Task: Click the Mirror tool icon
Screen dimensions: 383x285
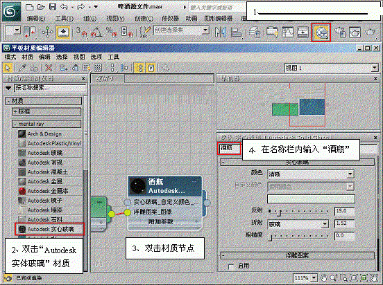Action: 221,33
